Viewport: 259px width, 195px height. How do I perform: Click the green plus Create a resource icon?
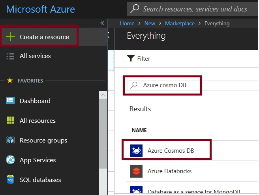pos(10,37)
